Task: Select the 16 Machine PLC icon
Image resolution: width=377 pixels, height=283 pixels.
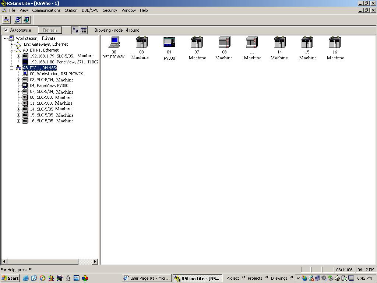Action: point(335,42)
